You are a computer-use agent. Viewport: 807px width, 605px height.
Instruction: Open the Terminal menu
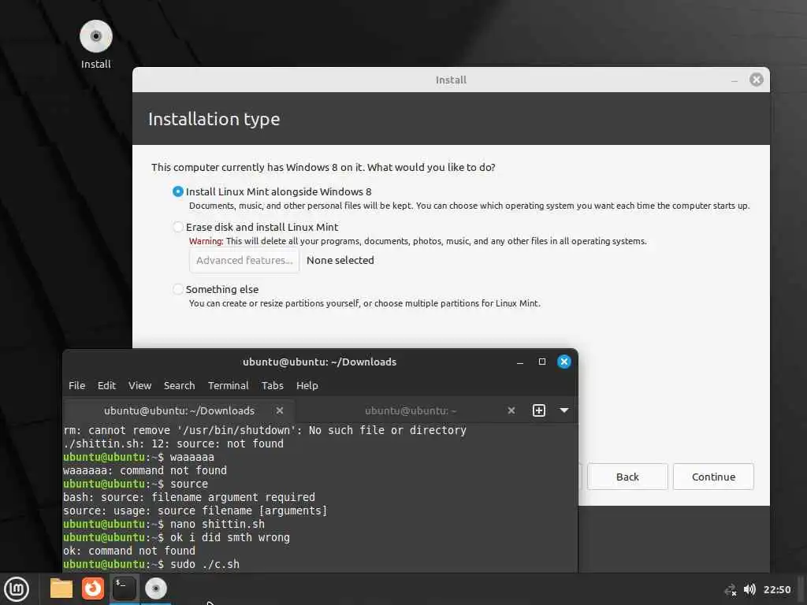[228, 385]
